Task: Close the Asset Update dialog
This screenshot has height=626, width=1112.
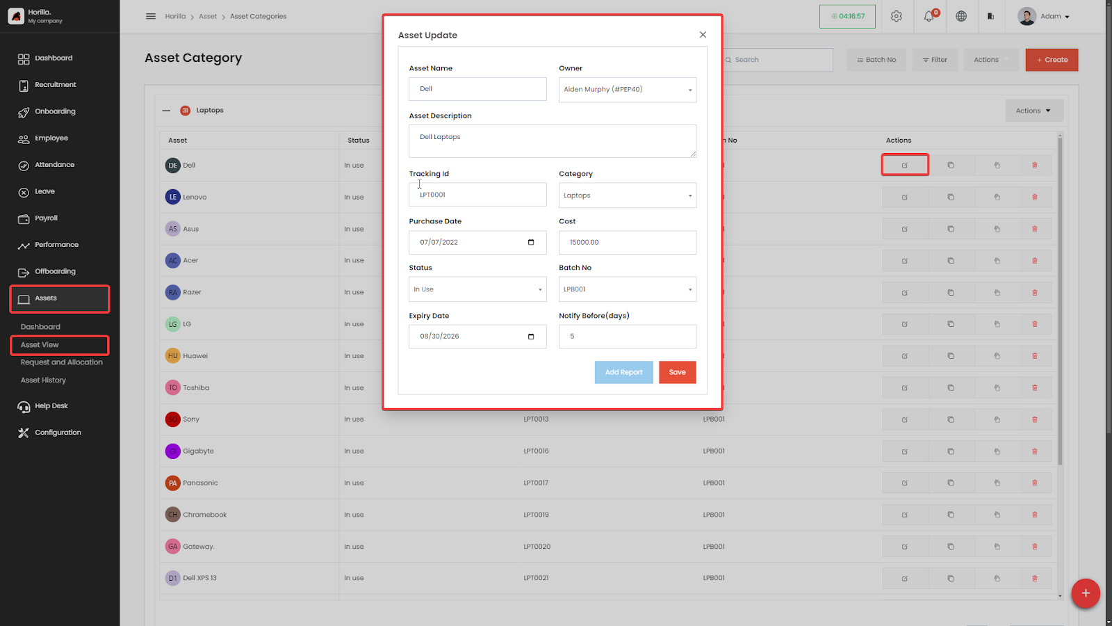Action: point(703,35)
